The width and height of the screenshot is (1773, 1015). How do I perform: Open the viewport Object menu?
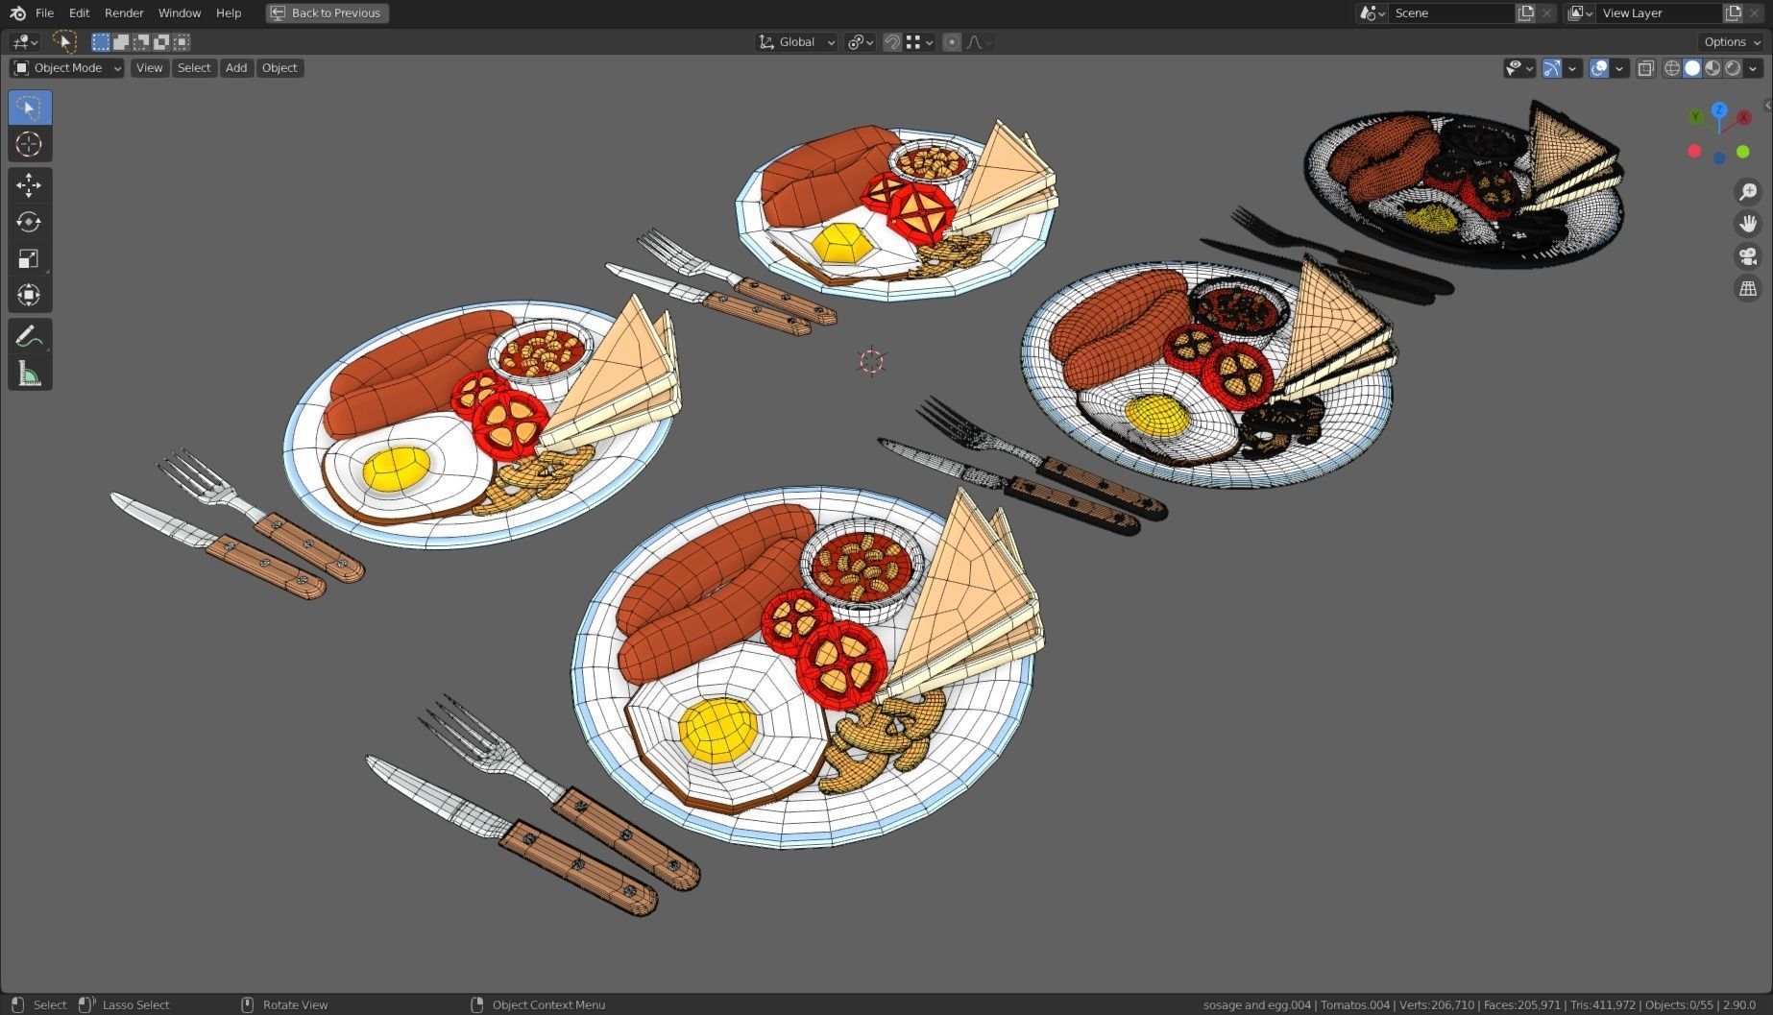coord(279,68)
